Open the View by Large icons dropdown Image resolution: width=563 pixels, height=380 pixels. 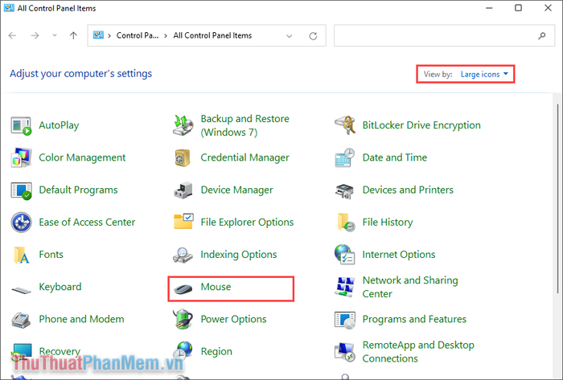click(x=484, y=74)
